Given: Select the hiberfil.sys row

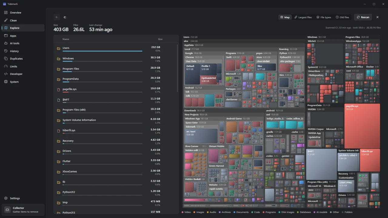Looking at the screenshot, I should tap(115, 131).
